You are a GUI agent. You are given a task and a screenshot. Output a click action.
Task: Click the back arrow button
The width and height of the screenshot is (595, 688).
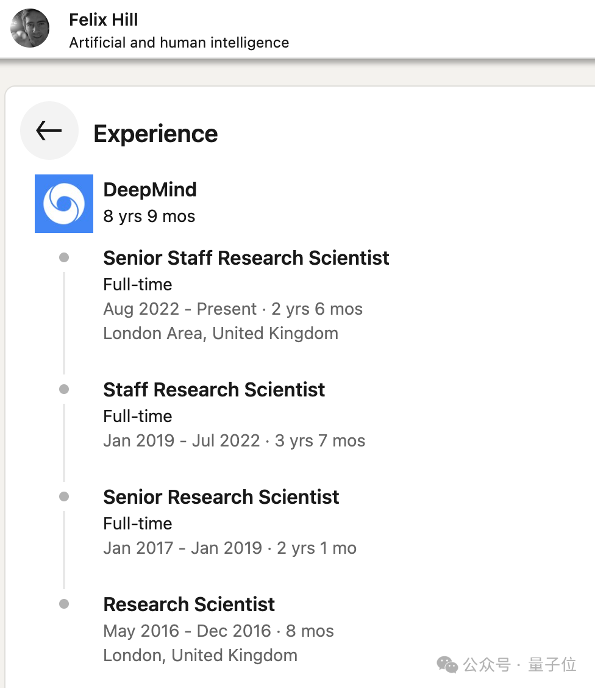[x=49, y=131]
